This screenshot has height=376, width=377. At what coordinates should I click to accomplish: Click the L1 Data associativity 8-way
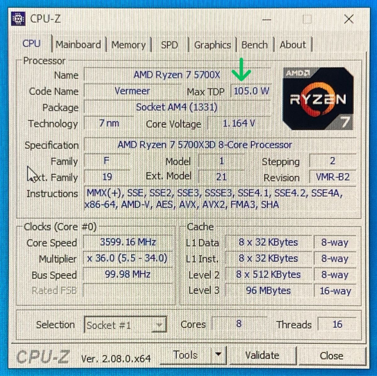point(335,242)
